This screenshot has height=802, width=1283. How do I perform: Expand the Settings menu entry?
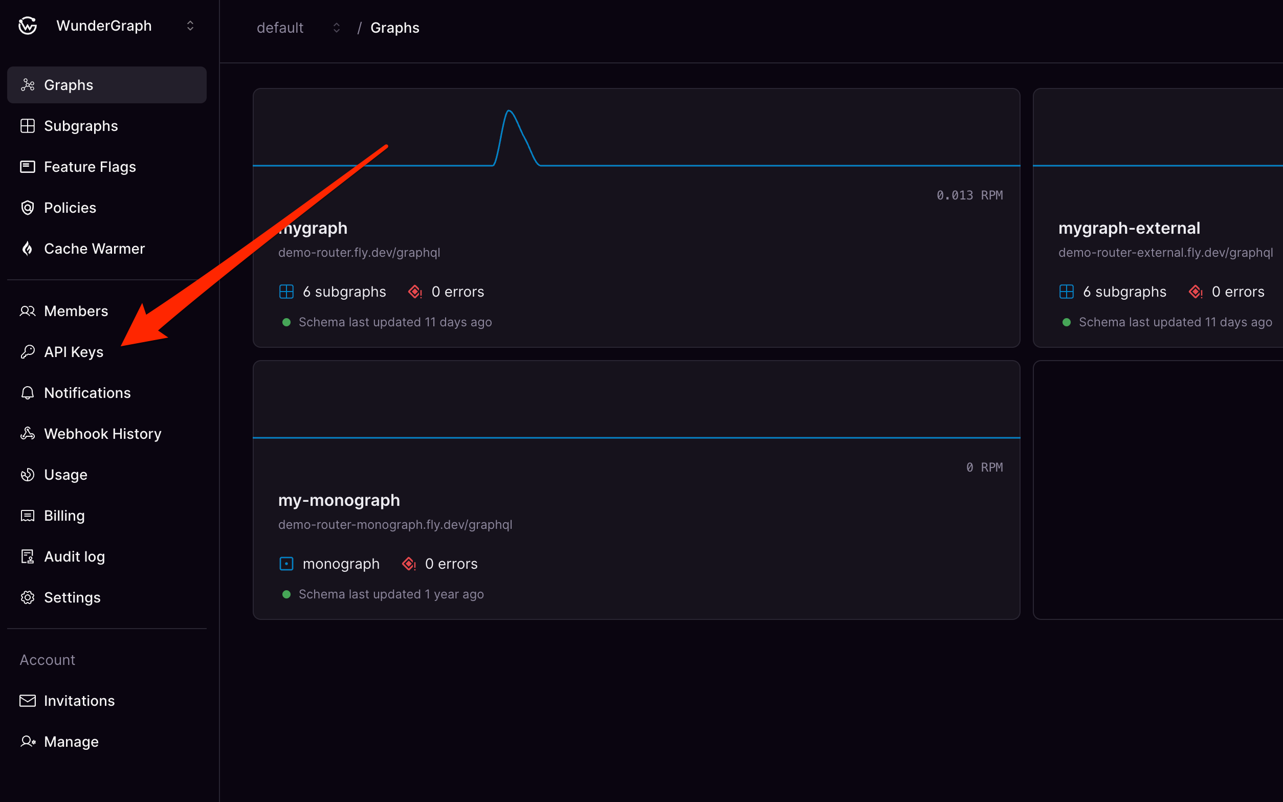(x=72, y=597)
